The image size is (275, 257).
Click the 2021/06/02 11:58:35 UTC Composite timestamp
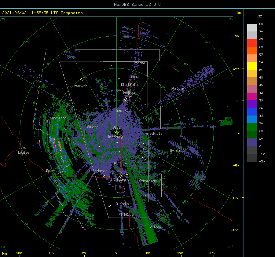click(x=42, y=13)
